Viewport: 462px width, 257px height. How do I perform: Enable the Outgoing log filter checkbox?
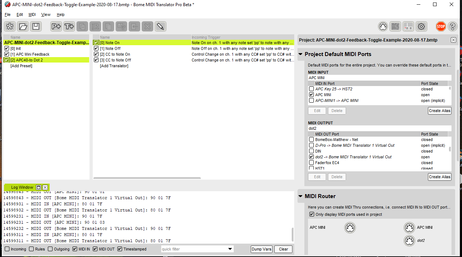(51, 249)
